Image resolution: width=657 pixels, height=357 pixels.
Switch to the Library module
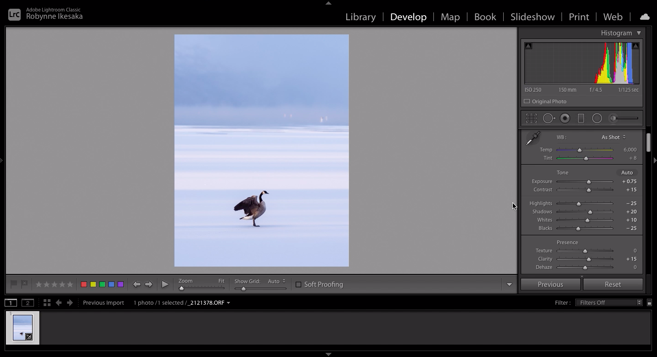pos(360,17)
